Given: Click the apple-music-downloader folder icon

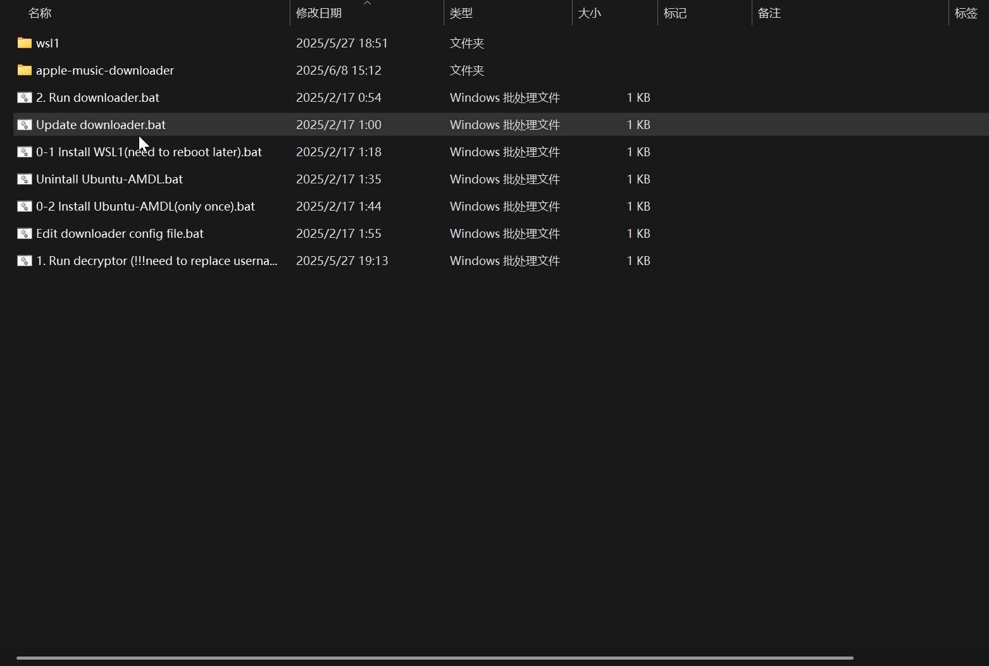Looking at the screenshot, I should click(x=24, y=70).
